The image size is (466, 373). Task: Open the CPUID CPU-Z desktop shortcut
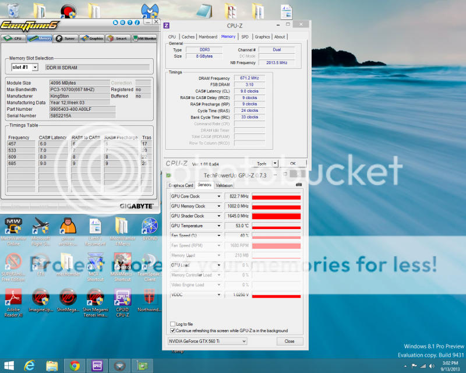coord(122,300)
